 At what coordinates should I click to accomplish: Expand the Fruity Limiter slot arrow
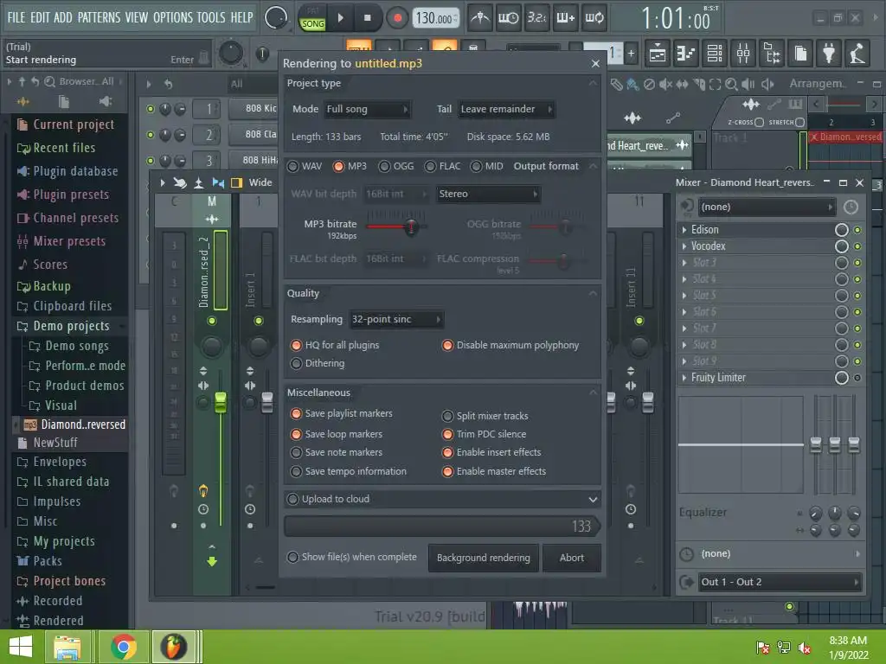click(x=684, y=378)
